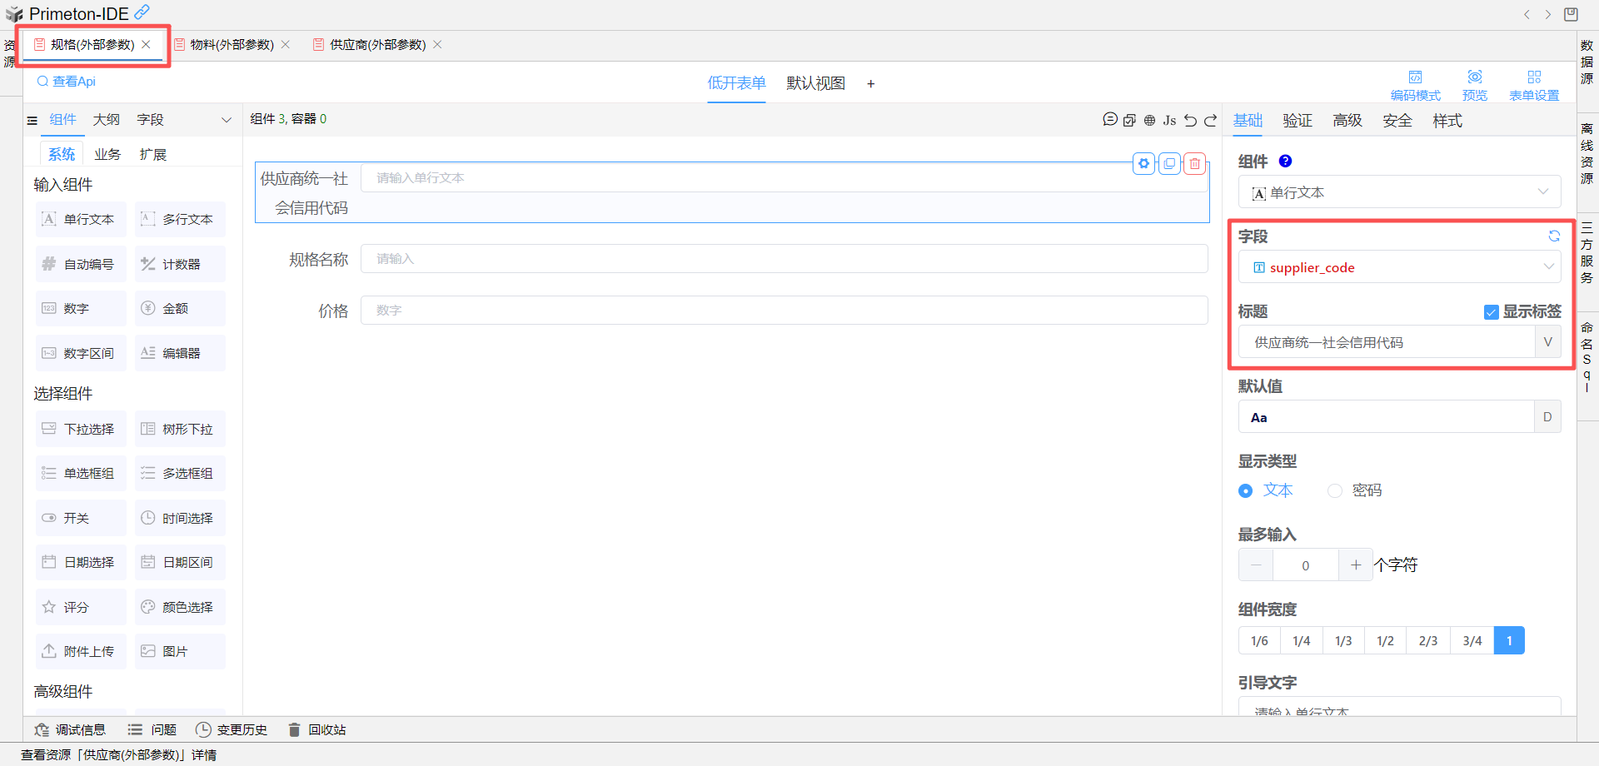
Task: Click the 规格名称 input field on canvas
Action: [783, 259]
